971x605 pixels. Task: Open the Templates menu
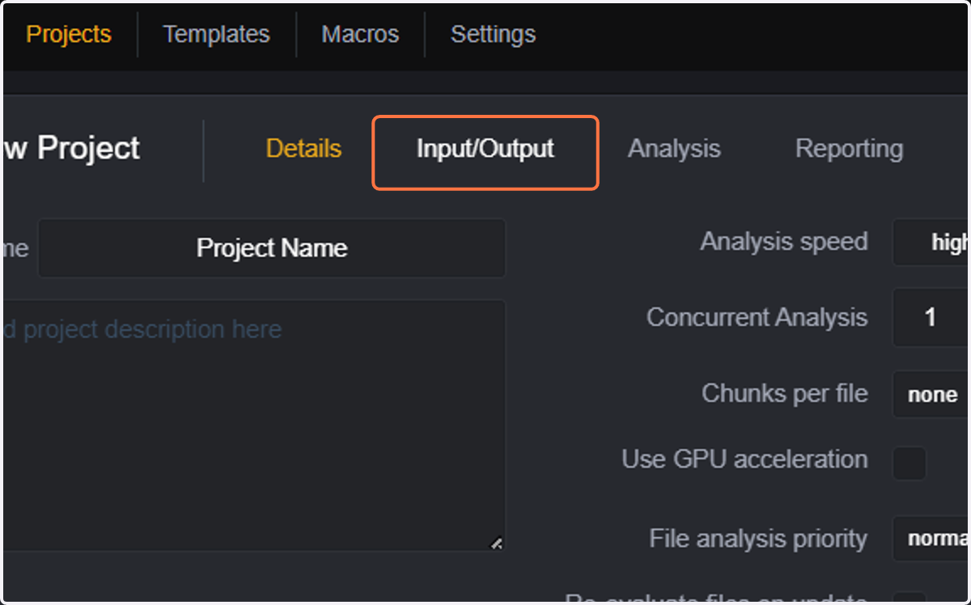(x=216, y=35)
